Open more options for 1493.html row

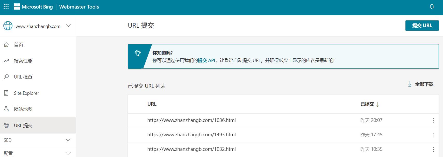click(x=433, y=135)
